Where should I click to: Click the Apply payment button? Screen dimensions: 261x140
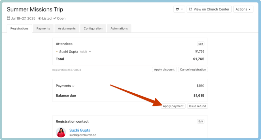pyautogui.click(x=173, y=106)
